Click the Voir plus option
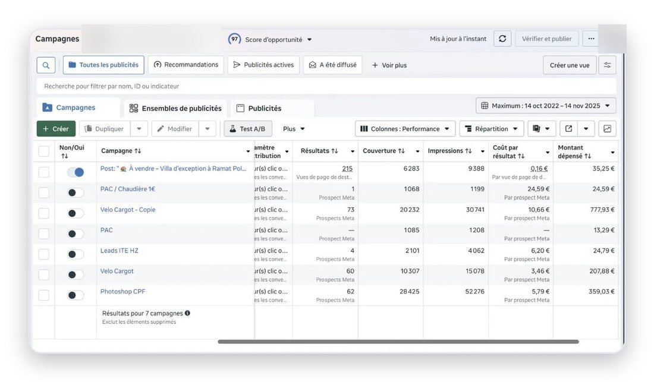 (389, 65)
